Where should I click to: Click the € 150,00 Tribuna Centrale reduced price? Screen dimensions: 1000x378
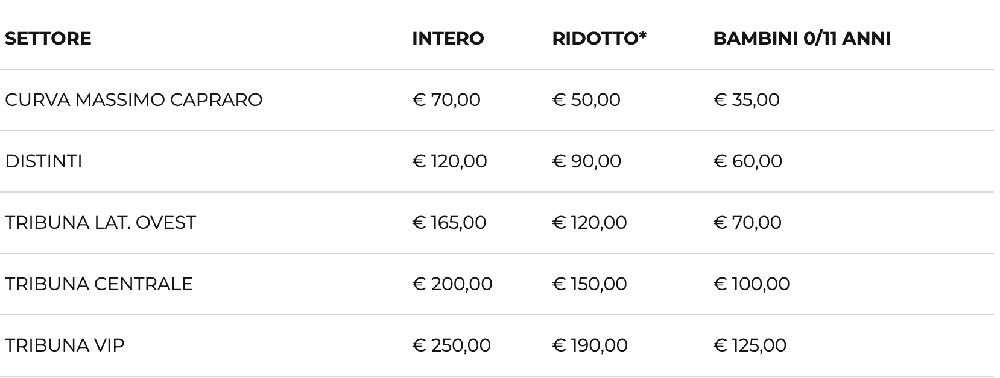coord(589,284)
